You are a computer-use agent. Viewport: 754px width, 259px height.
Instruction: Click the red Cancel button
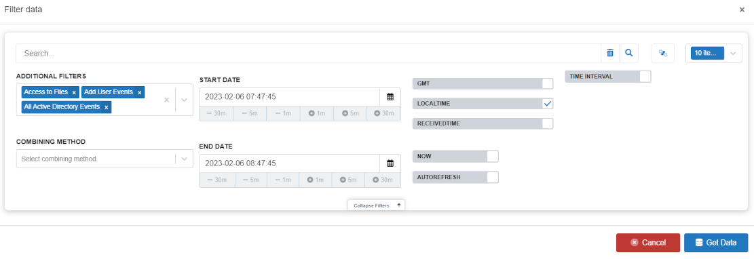coord(648,243)
